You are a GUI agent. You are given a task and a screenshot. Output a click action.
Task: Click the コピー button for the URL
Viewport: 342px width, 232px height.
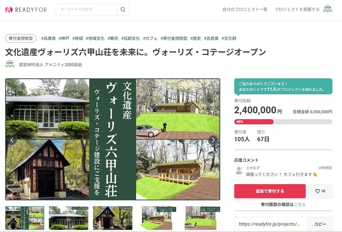click(x=320, y=224)
